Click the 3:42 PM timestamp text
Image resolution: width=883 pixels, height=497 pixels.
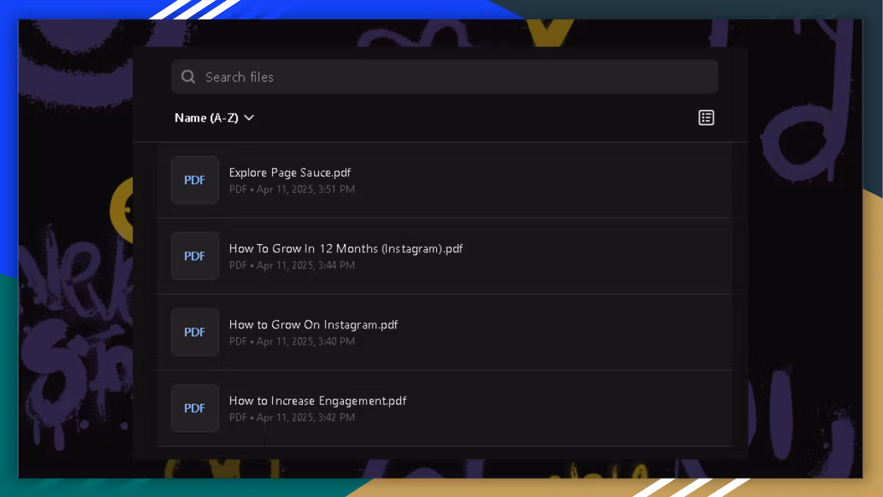pos(337,418)
